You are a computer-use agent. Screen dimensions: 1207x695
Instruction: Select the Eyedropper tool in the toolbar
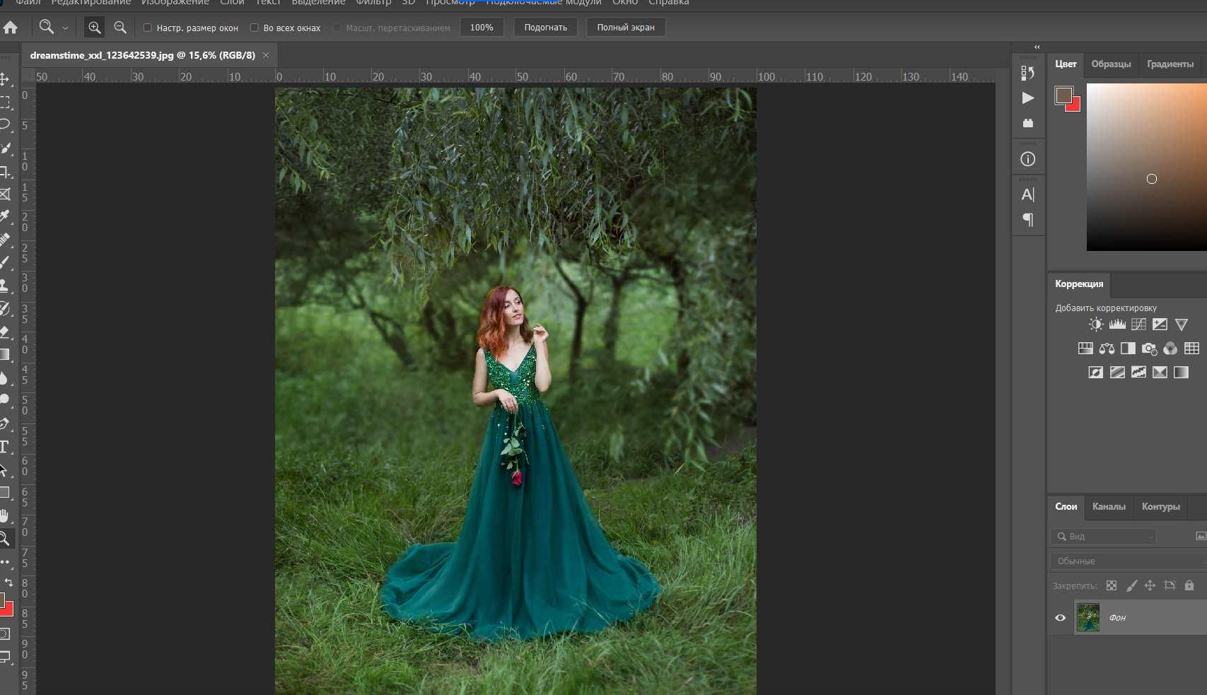(x=5, y=216)
